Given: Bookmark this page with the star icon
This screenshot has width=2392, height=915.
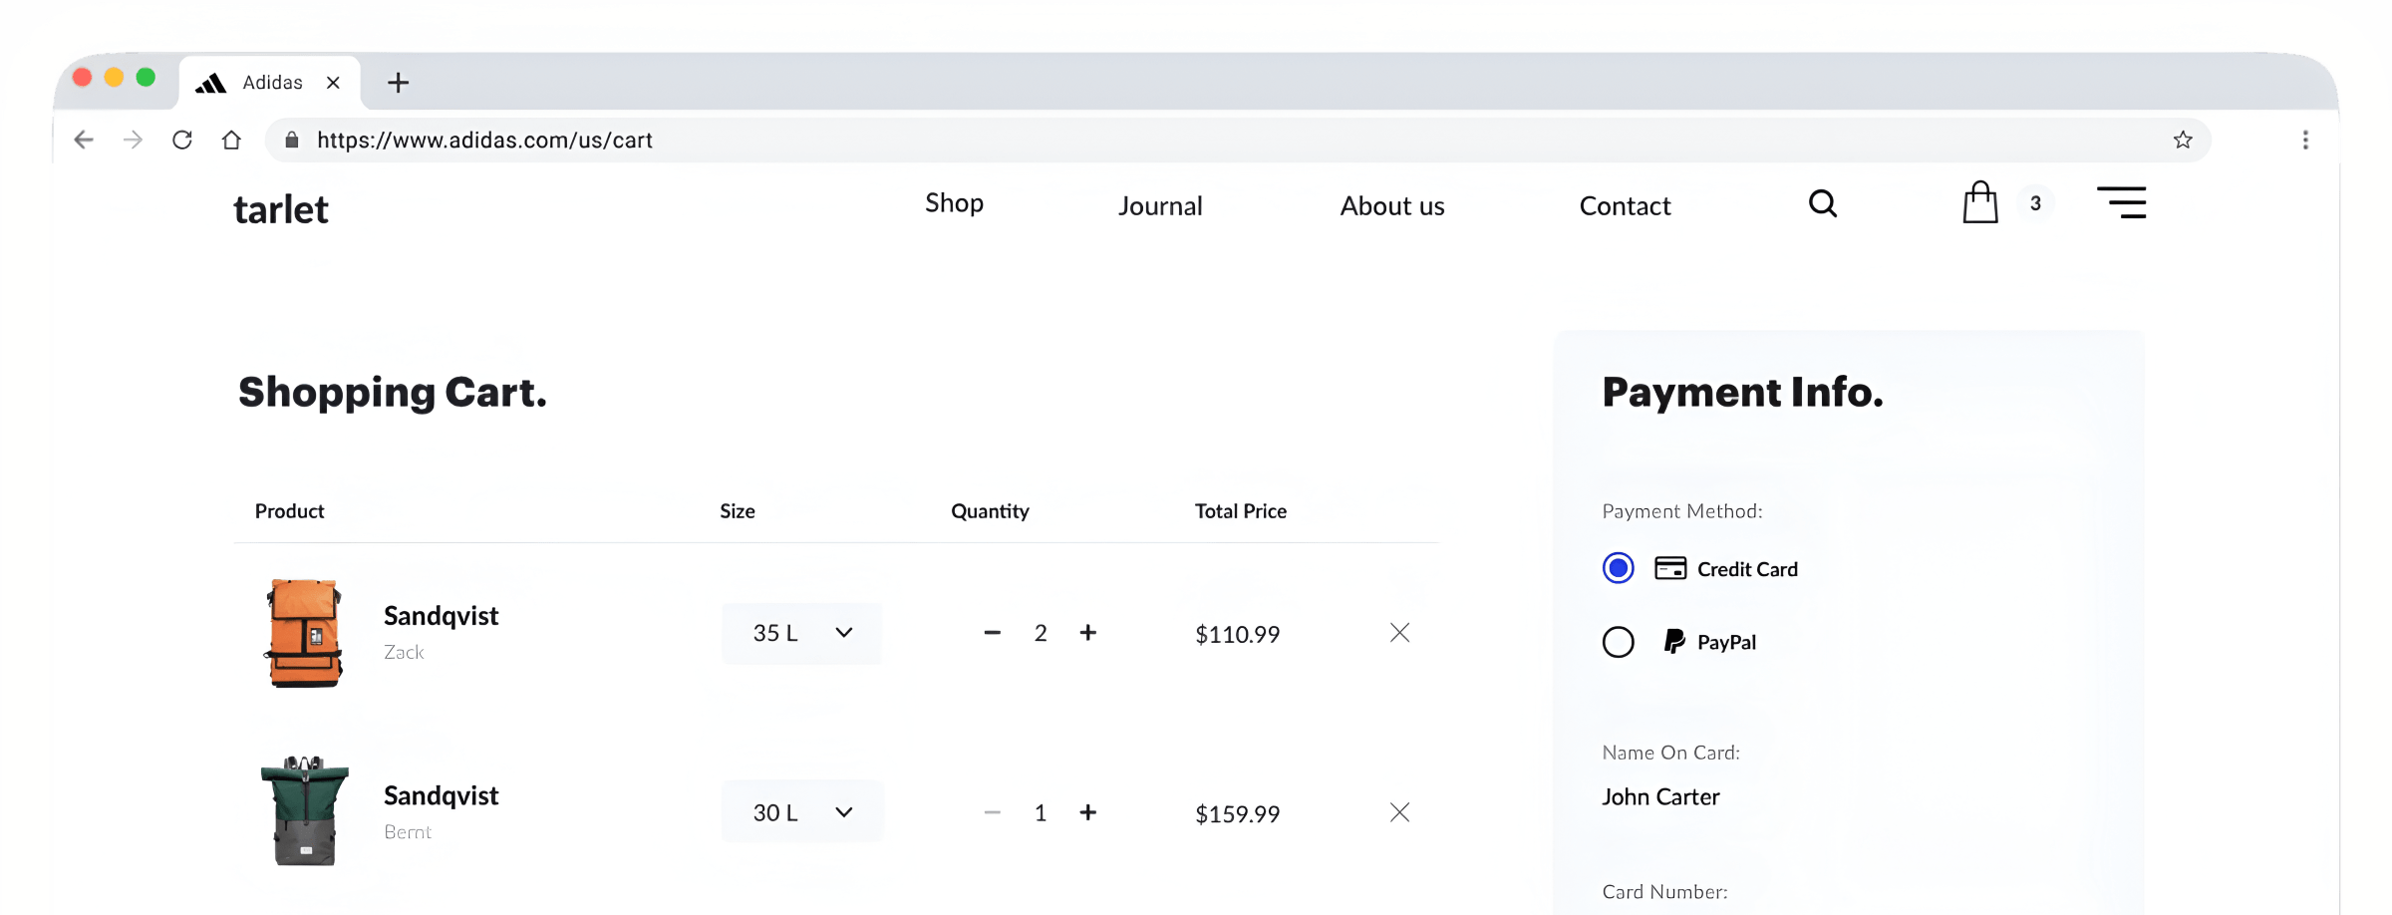Looking at the screenshot, I should point(2182,140).
